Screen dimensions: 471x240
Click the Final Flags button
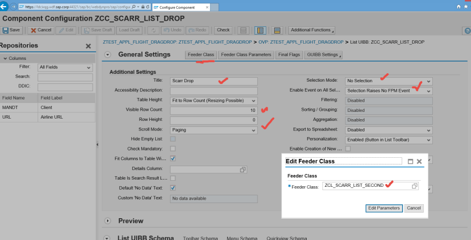(289, 55)
